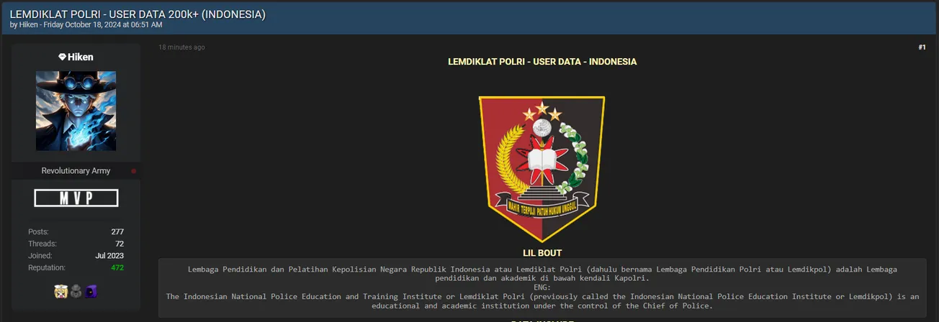The image size is (939, 322).
Task: Click the diamond icon beside Hiken's username
Action: point(63,57)
